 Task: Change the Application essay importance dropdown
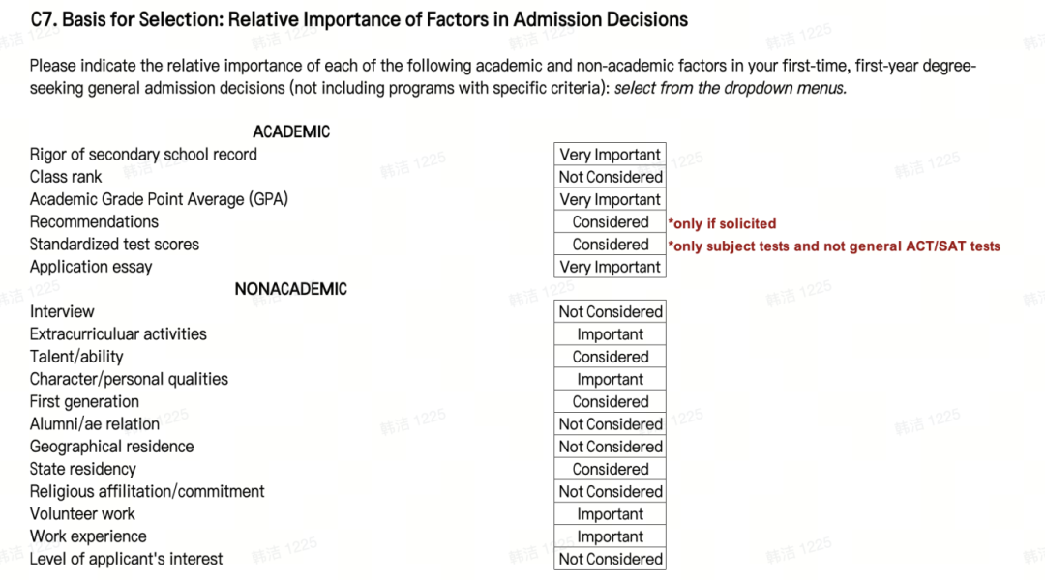(610, 267)
